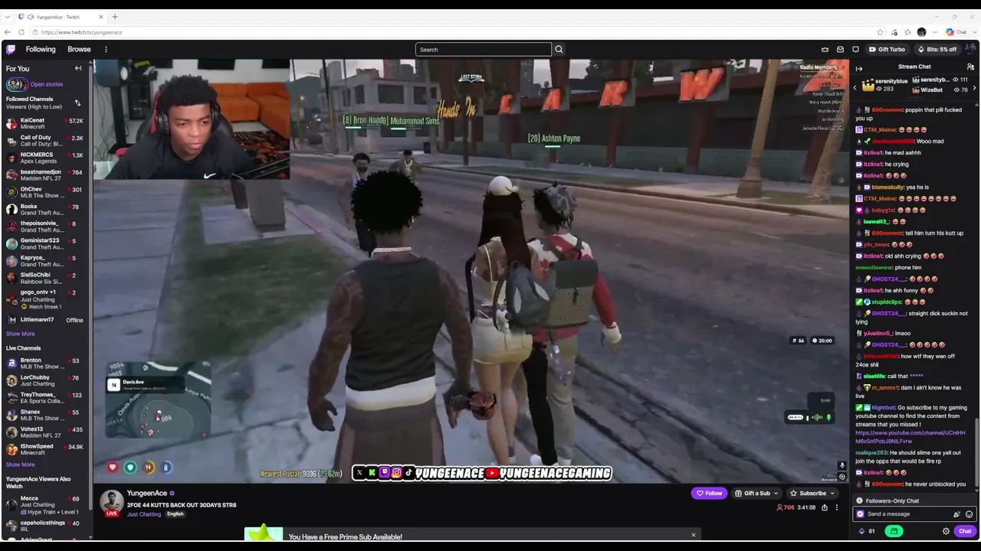Open the Littlemann17 offline channel
The image size is (981, 551).
(46, 320)
